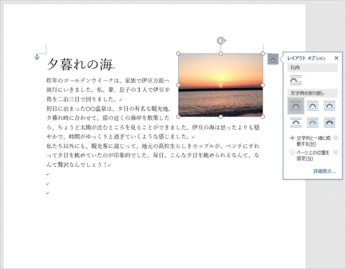Click info icon next to ページ上の位置を固定

pos(336,152)
